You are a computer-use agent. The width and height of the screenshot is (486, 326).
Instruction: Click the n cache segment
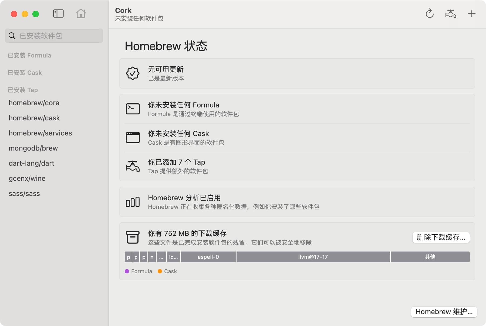[152, 257]
